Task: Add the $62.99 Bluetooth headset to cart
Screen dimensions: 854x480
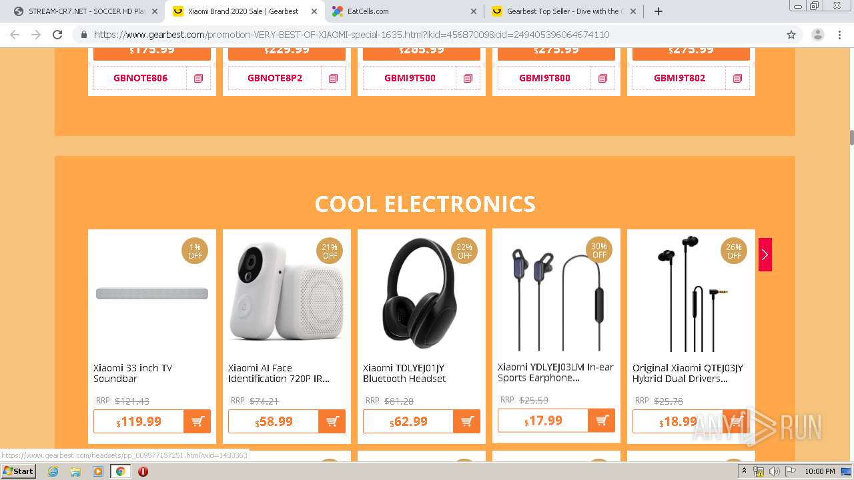Action: pos(466,421)
